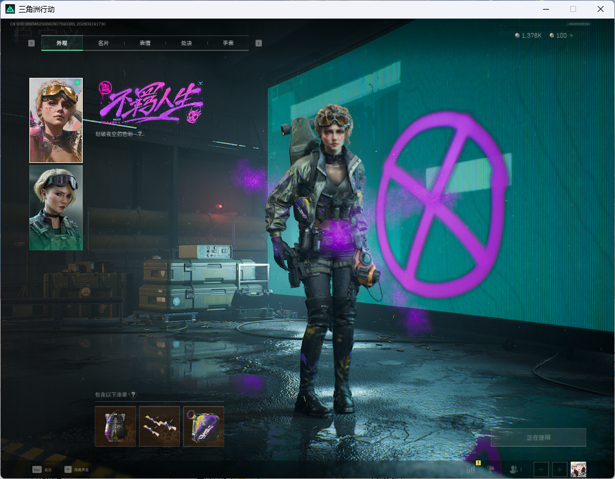Click the 正在使用 button

click(538, 438)
